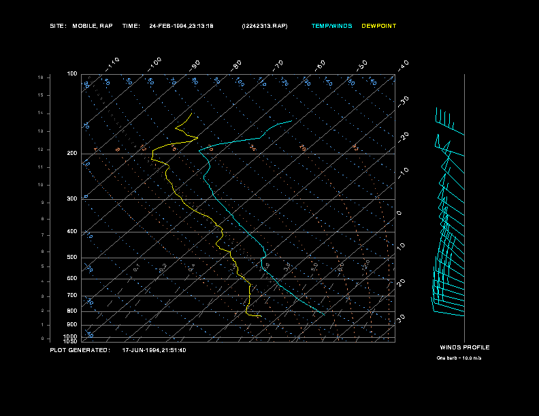Click height-axis tick label 11
This screenshot has height=416, width=539.
(41, 167)
